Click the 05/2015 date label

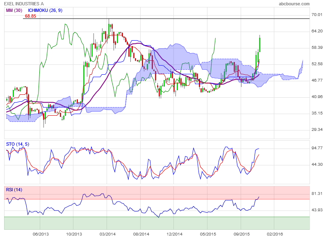[x=208, y=234]
